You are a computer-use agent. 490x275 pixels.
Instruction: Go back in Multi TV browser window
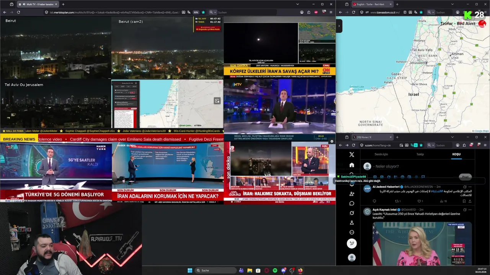pyautogui.click(x=5, y=12)
